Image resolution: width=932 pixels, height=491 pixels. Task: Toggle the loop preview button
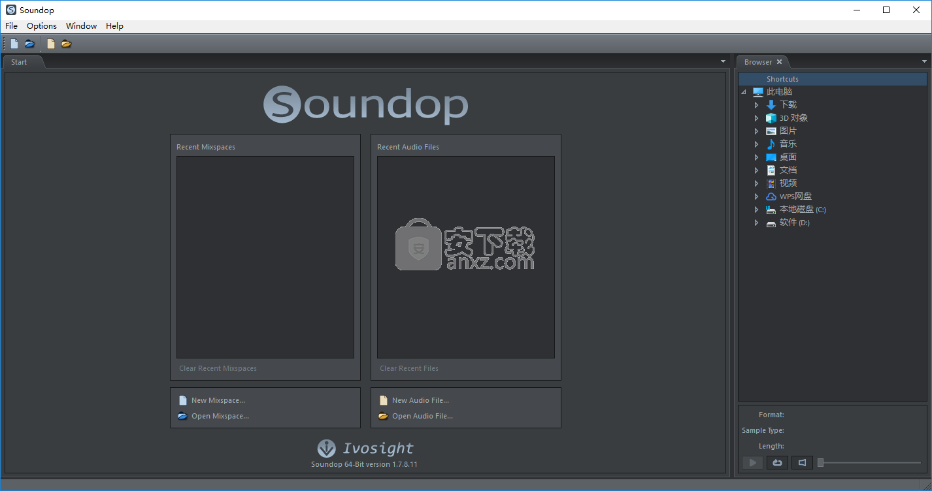point(777,463)
